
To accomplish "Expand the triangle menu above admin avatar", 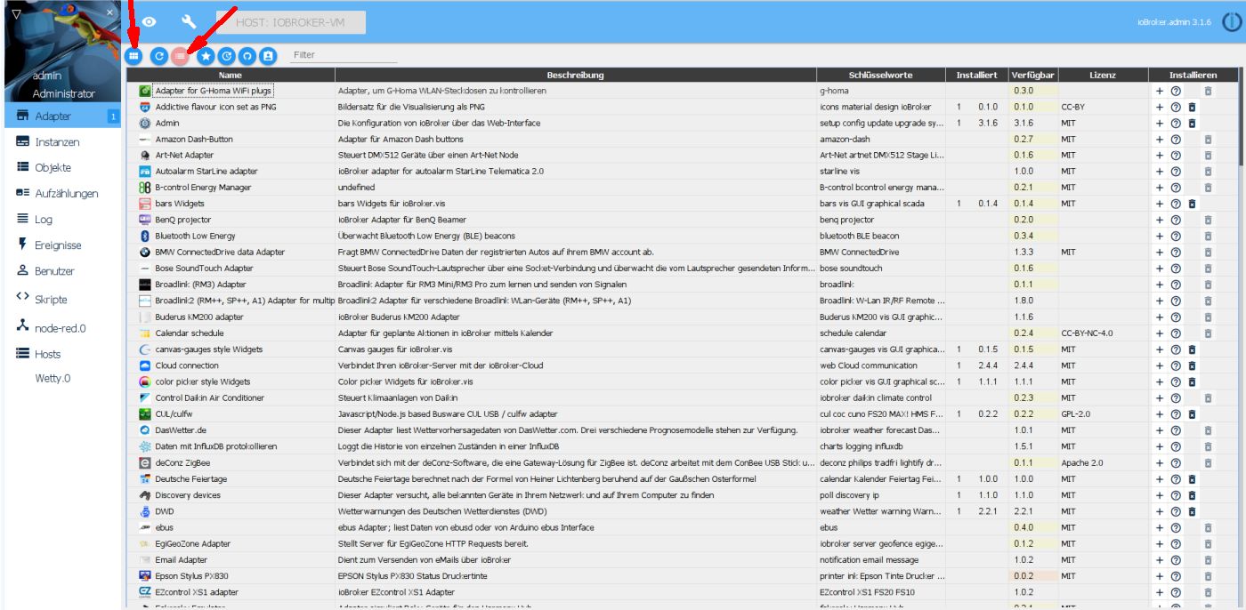I will tap(16, 13).
